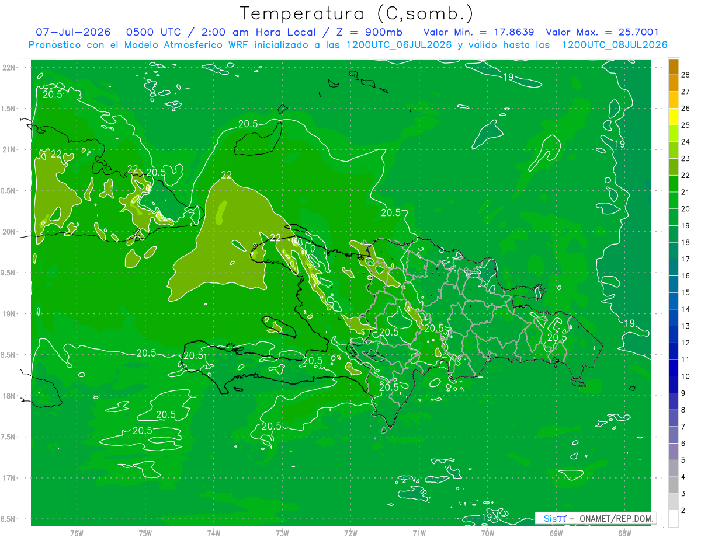Click the teal legend swatch between 16 and 17

click(x=674, y=267)
